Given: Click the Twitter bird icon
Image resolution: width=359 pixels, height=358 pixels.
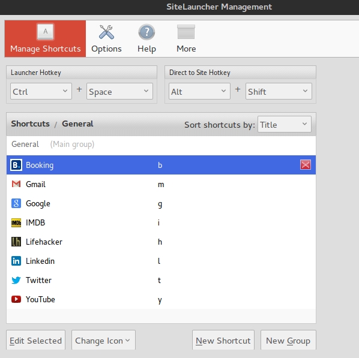Looking at the screenshot, I should 16,280.
